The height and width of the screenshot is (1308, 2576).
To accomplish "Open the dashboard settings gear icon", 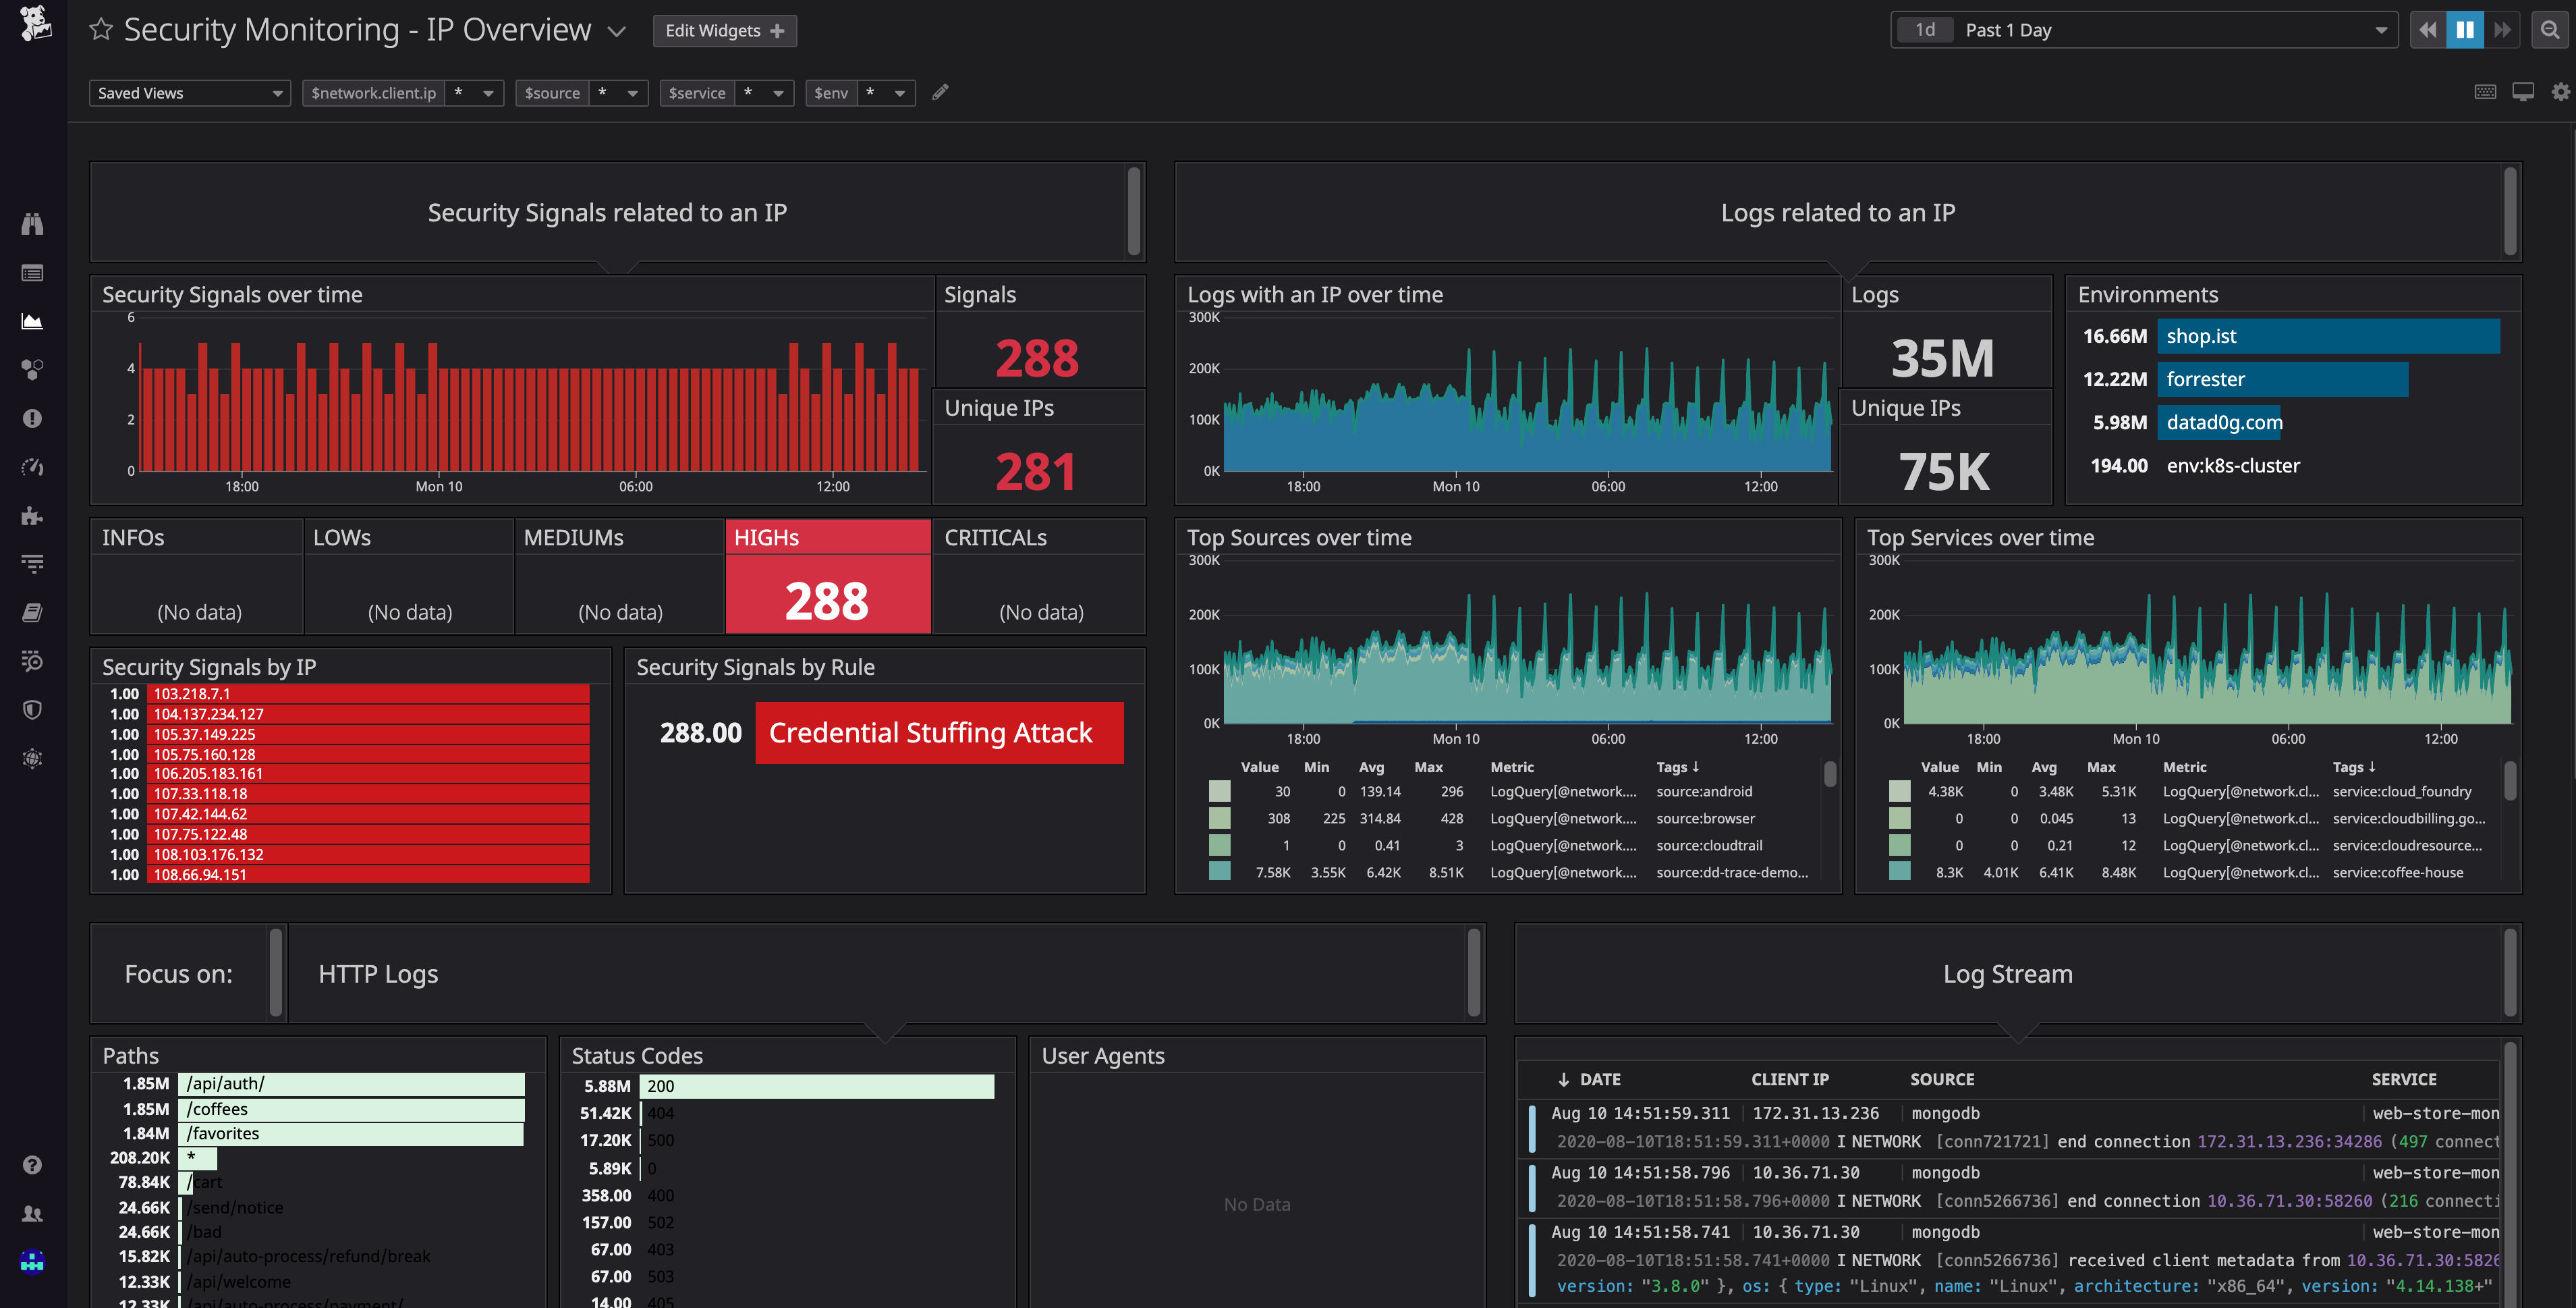I will pyautogui.click(x=2560, y=91).
